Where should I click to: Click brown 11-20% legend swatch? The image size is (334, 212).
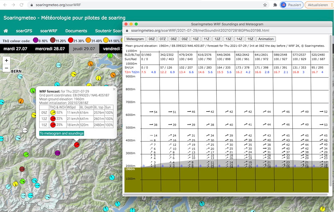pos(53,40)
